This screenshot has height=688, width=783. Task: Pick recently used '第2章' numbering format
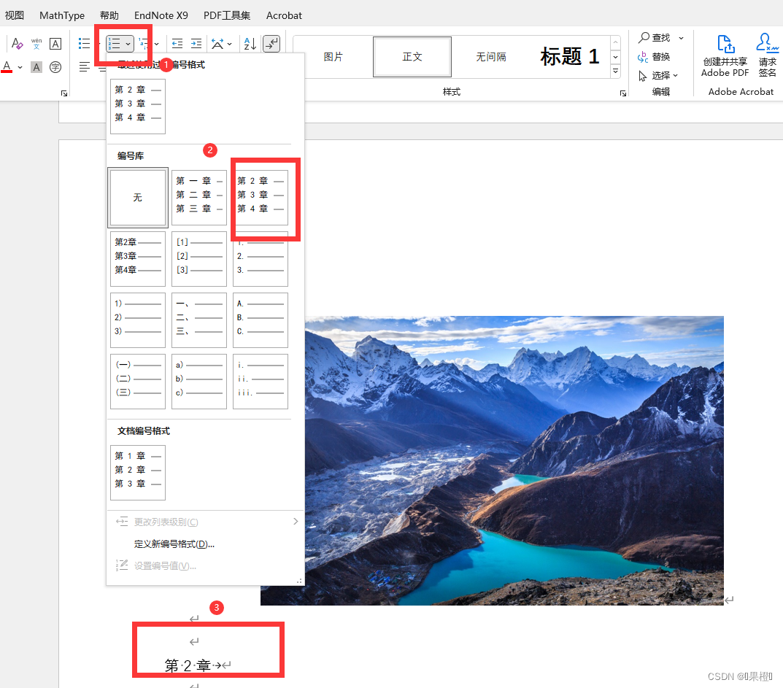(x=138, y=107)
